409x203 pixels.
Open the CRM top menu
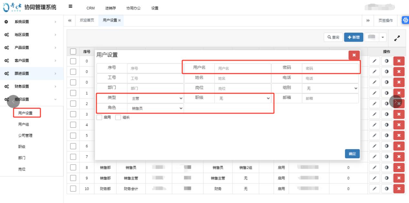90,8
